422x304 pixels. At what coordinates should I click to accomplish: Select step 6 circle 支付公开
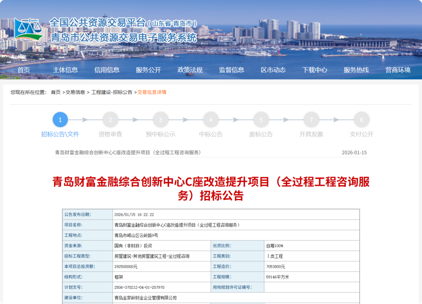[361, 120]
